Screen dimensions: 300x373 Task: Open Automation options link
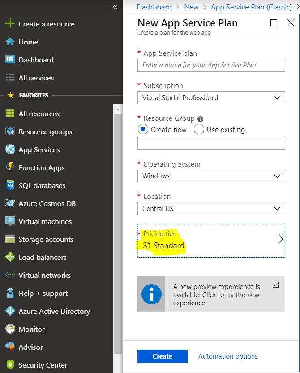click(228, 356)
